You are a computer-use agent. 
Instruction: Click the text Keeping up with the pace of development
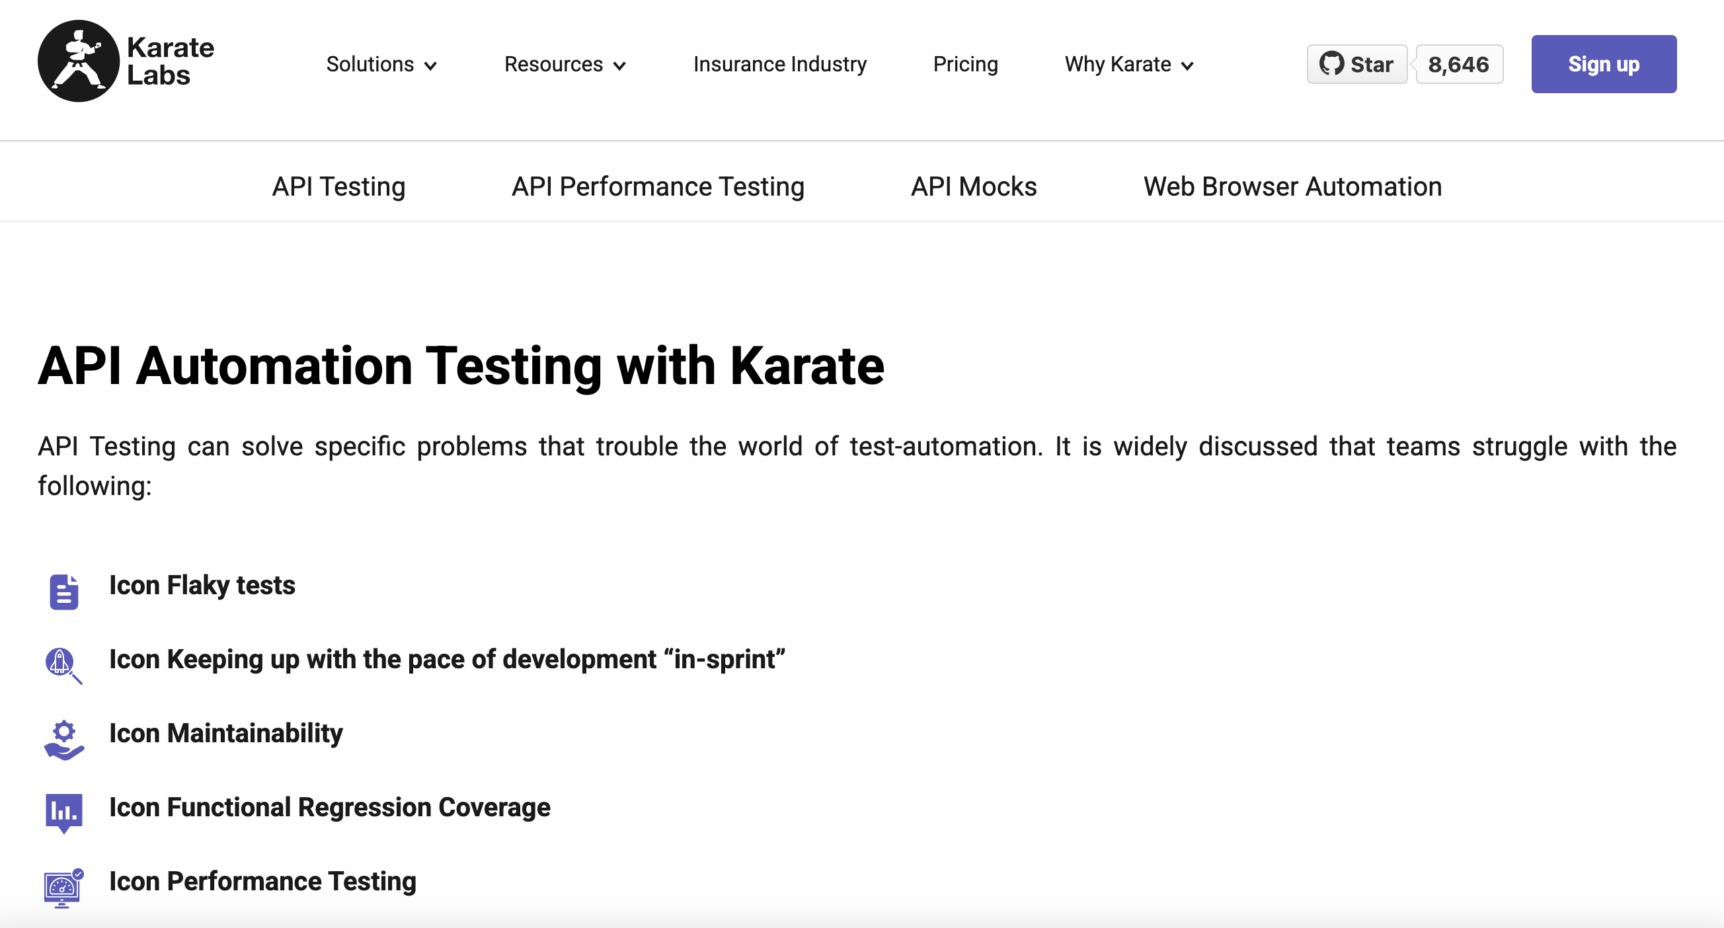(x=412, y=660)
